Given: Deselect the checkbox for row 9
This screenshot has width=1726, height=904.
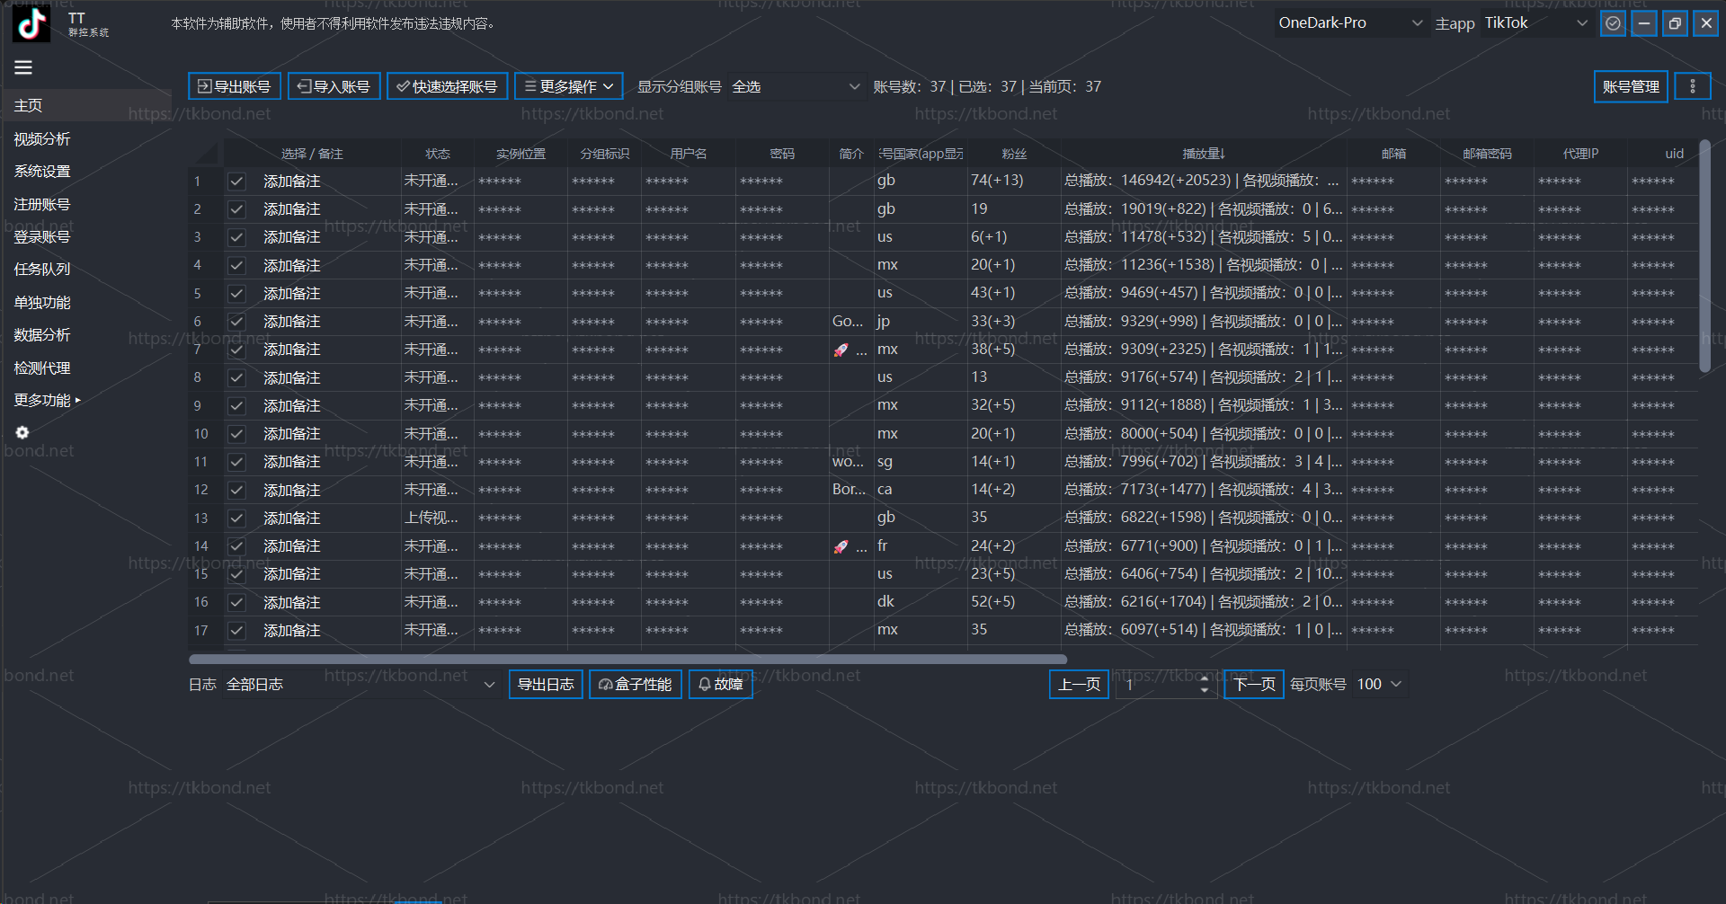Looking at the screenshot, I should [x=236, y=406].
